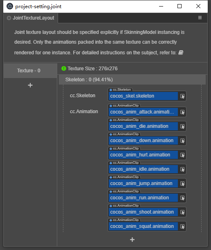This screenshot has width=211, height=250.
Task: Select the cocos_anim_down.animation clip field
Action: tap(143, 141)
